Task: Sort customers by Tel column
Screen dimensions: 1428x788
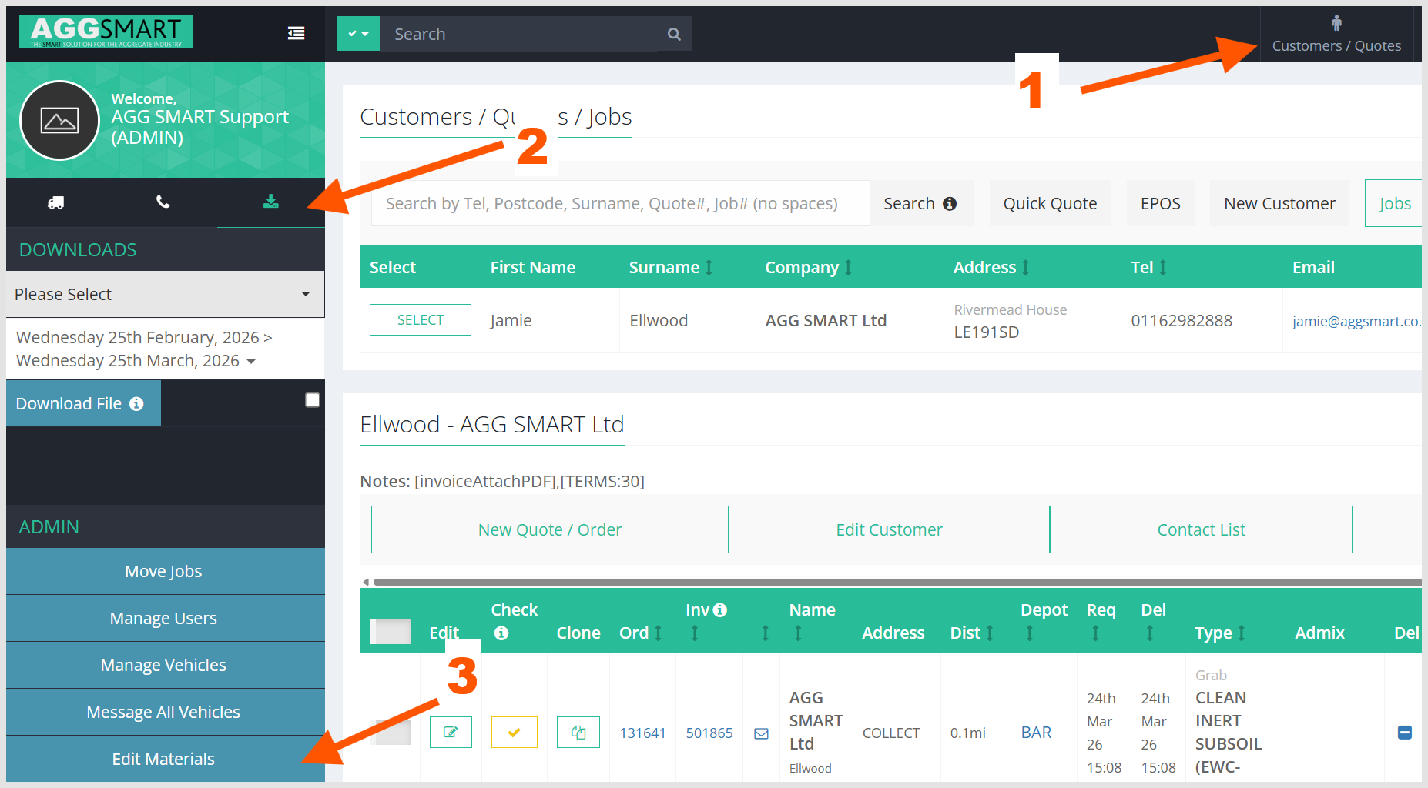Action: (x=1162, y=267)
